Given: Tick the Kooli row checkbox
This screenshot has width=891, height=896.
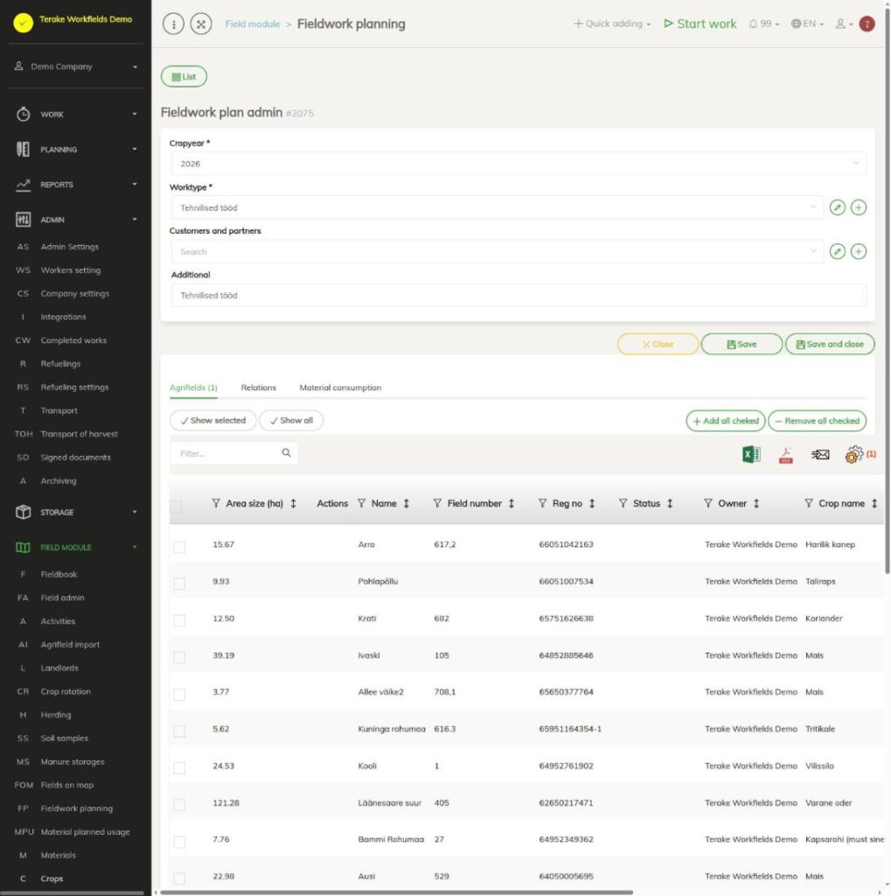Looking at the screenshot, I should (179, 768).
